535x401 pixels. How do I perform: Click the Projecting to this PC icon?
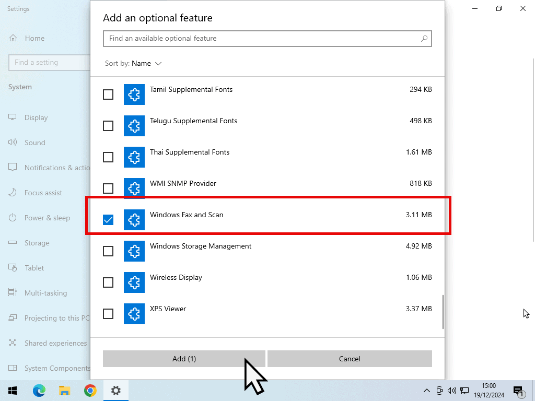pyautogui.click(x=13, y=318)
